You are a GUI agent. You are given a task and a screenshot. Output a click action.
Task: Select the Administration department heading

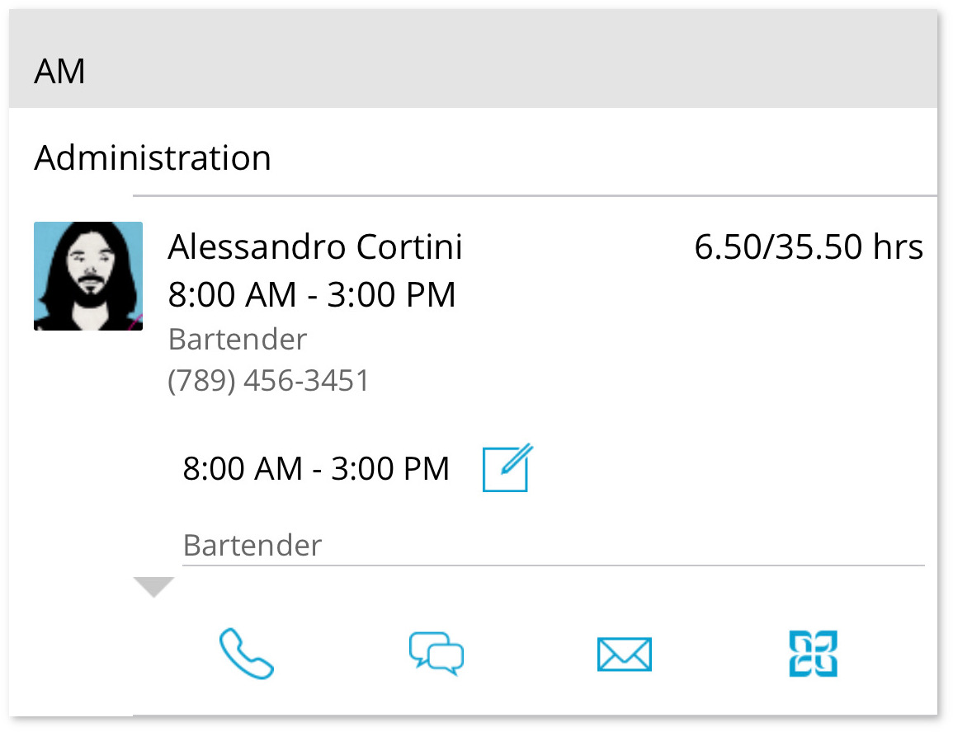pyautogui.click(x=153, y=157)
